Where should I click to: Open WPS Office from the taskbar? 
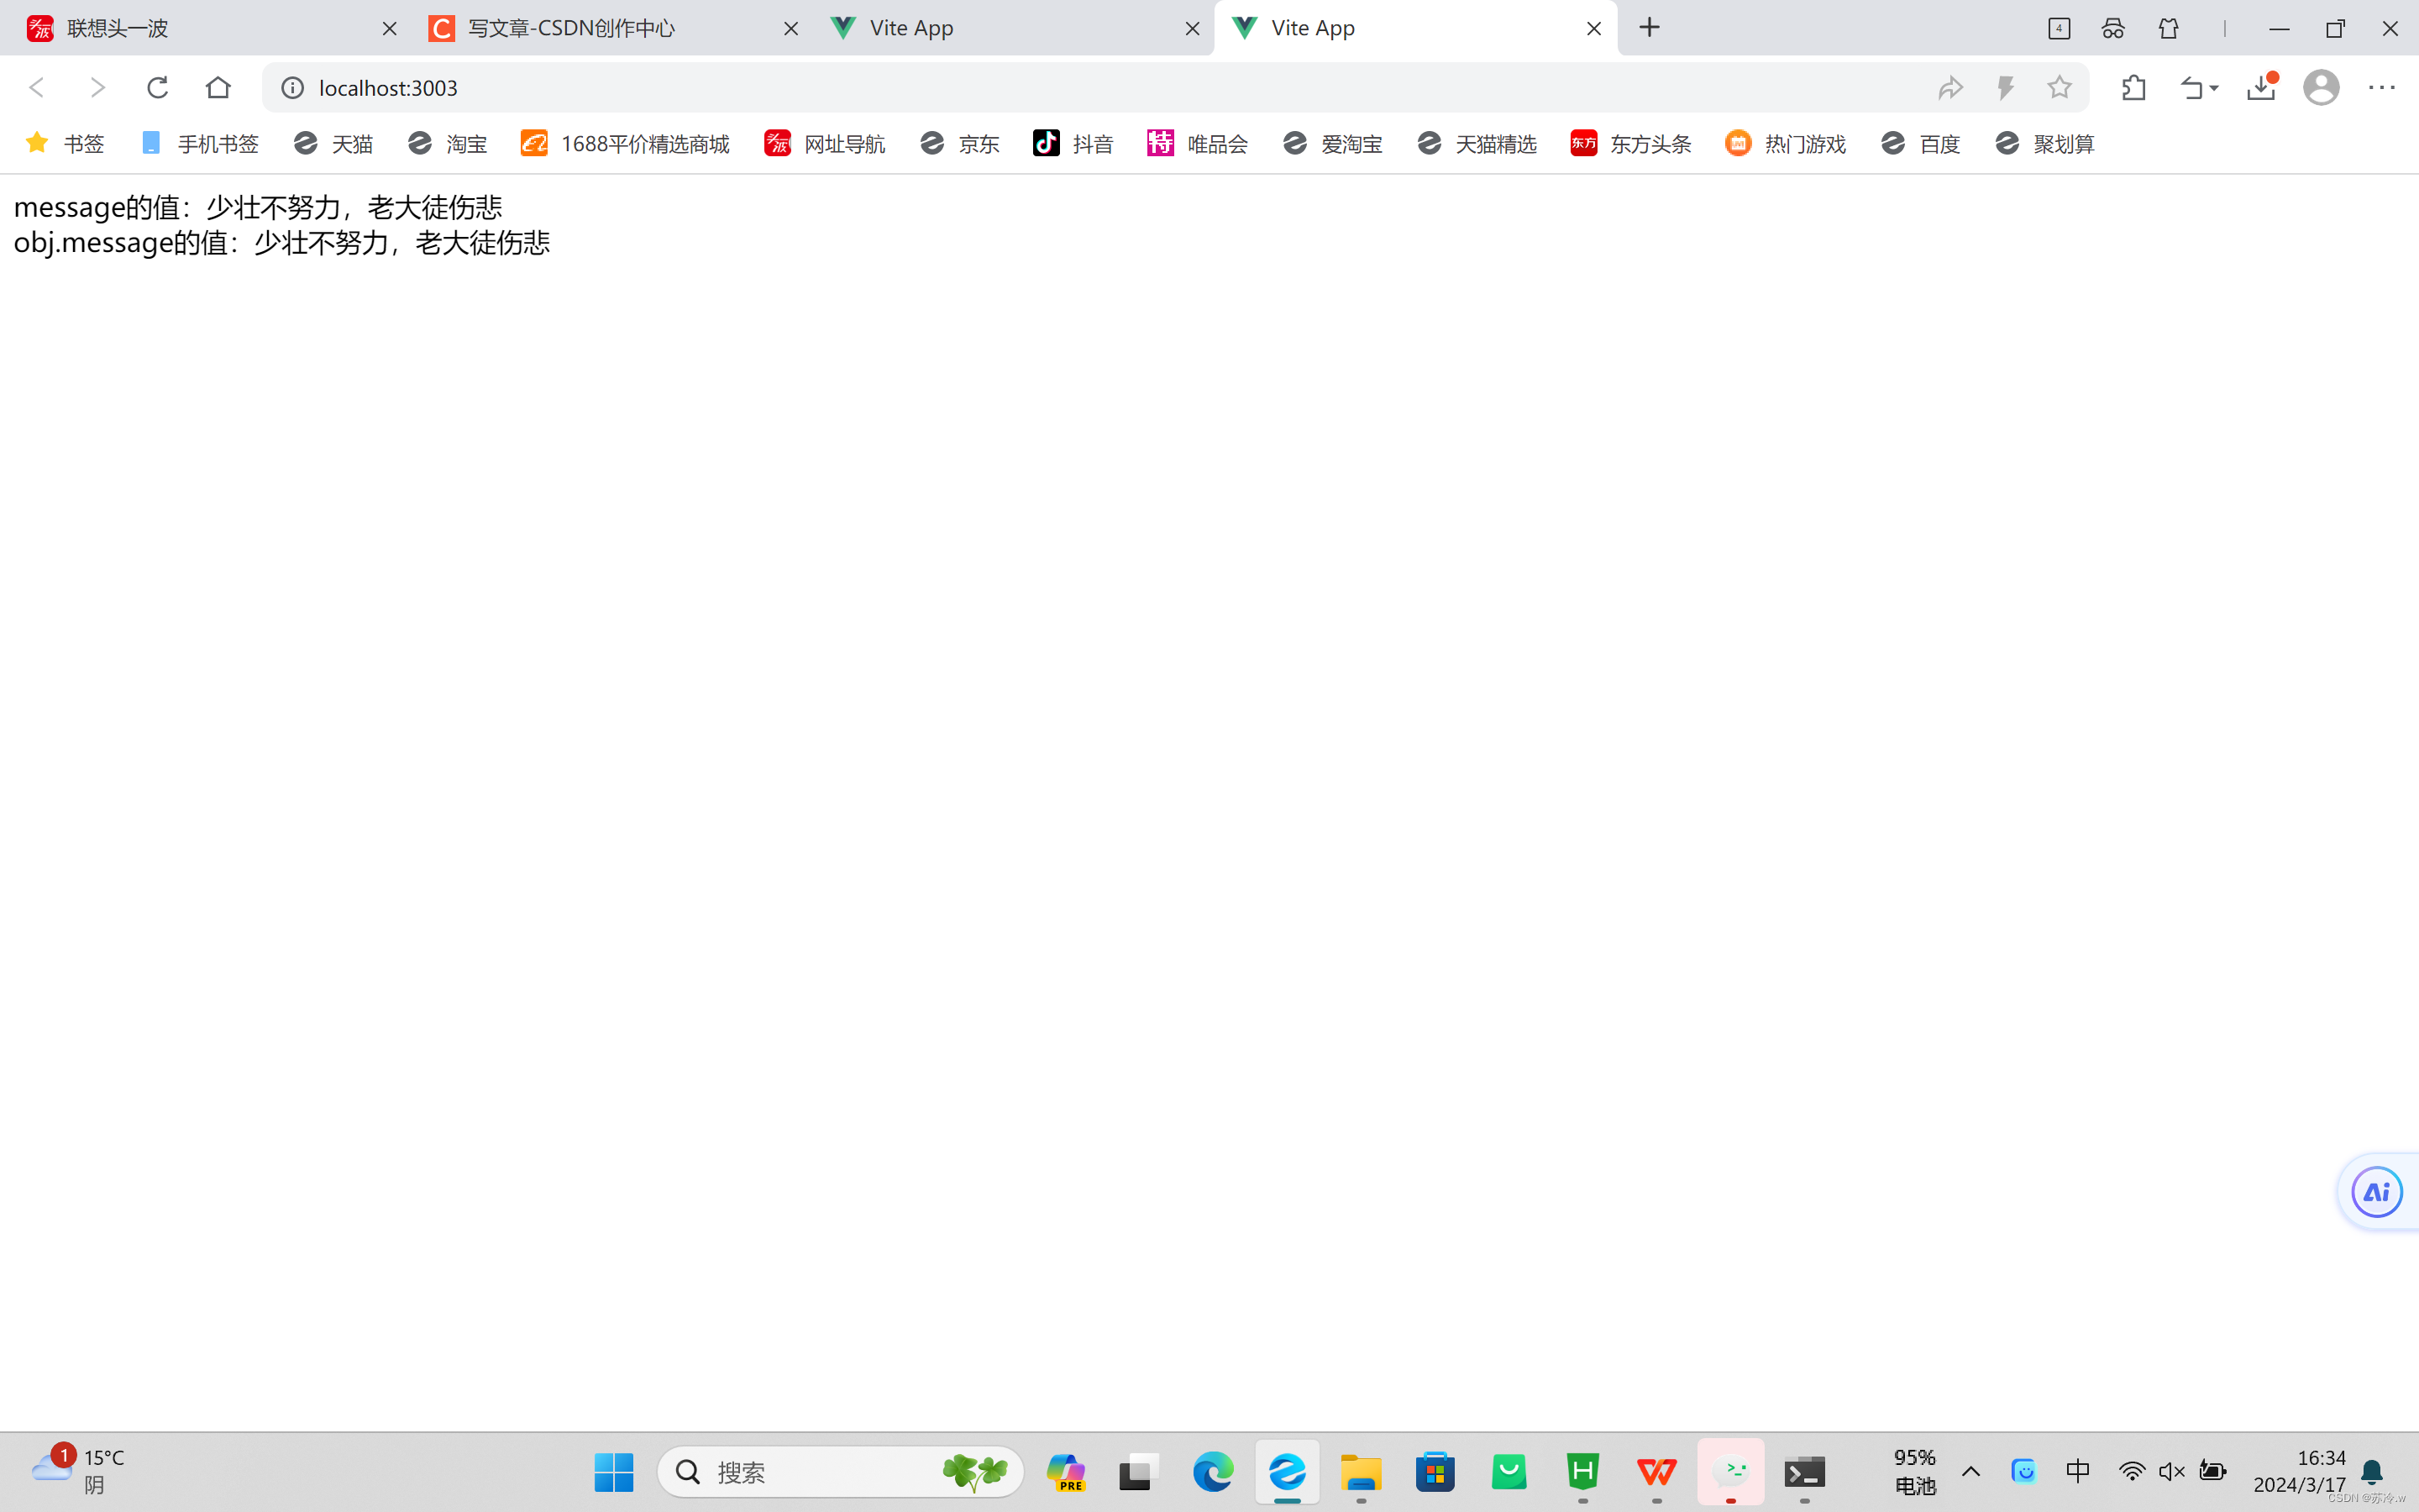(x=1656, y=1472)
